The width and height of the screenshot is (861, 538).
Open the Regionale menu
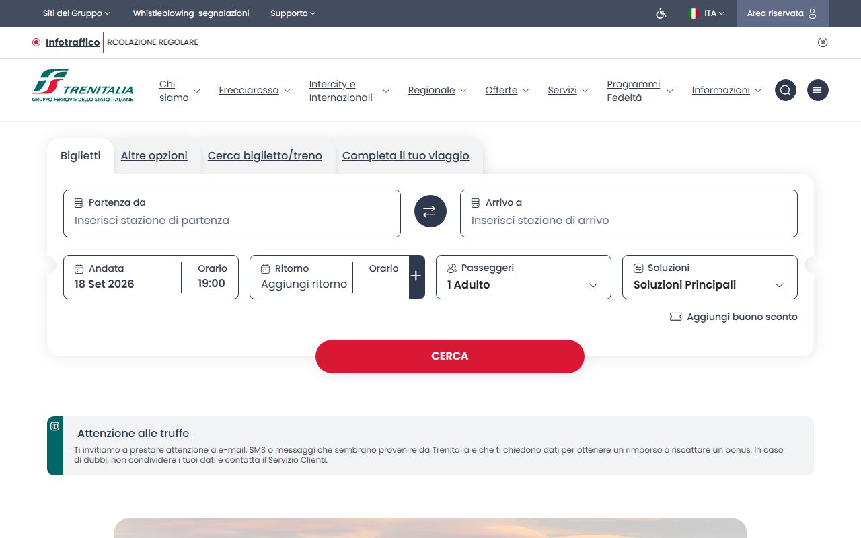coord(437,90)
